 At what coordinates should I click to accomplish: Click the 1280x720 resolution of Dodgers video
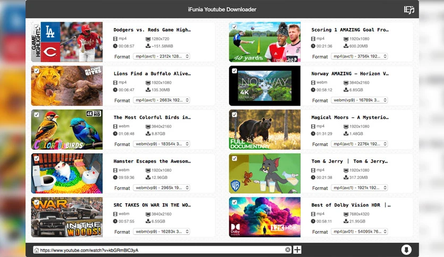coord(160,39)
